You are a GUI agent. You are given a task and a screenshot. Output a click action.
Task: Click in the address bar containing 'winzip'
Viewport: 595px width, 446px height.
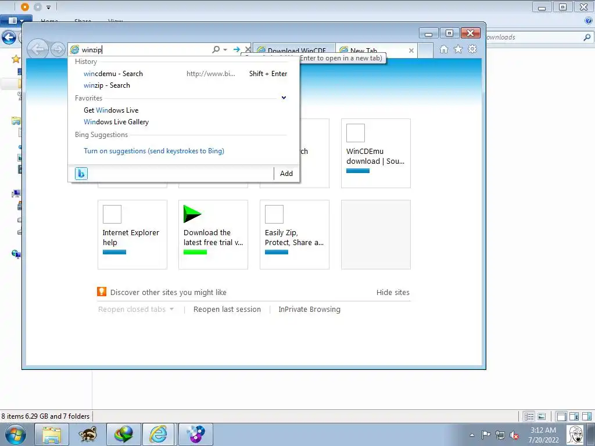(144, 50)
